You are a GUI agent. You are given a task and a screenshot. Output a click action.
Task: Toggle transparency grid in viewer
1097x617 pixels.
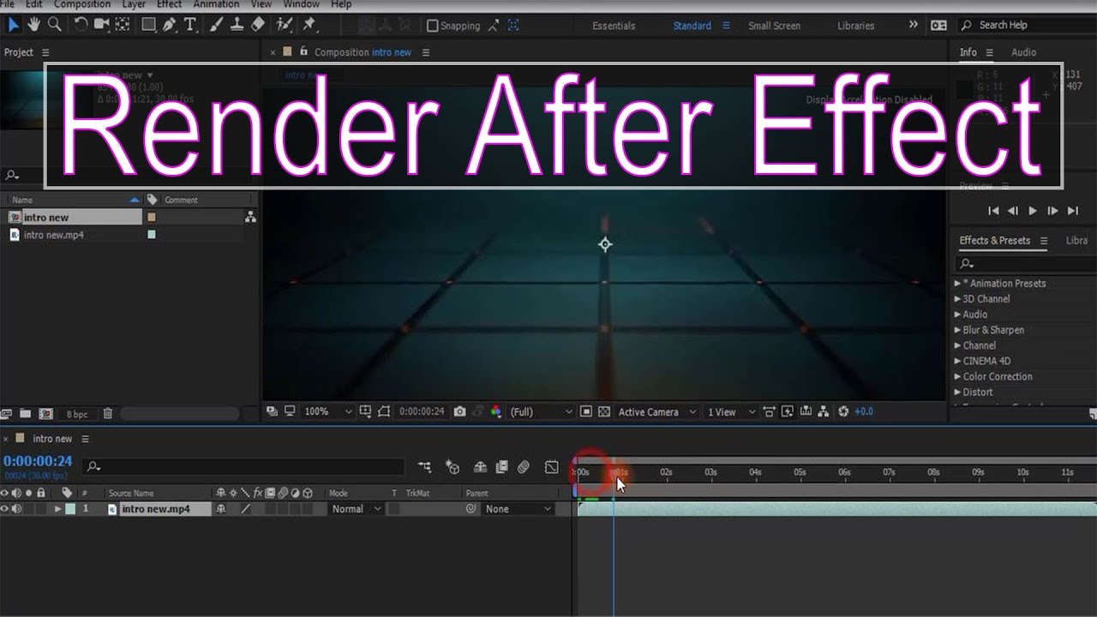(604, 412)
